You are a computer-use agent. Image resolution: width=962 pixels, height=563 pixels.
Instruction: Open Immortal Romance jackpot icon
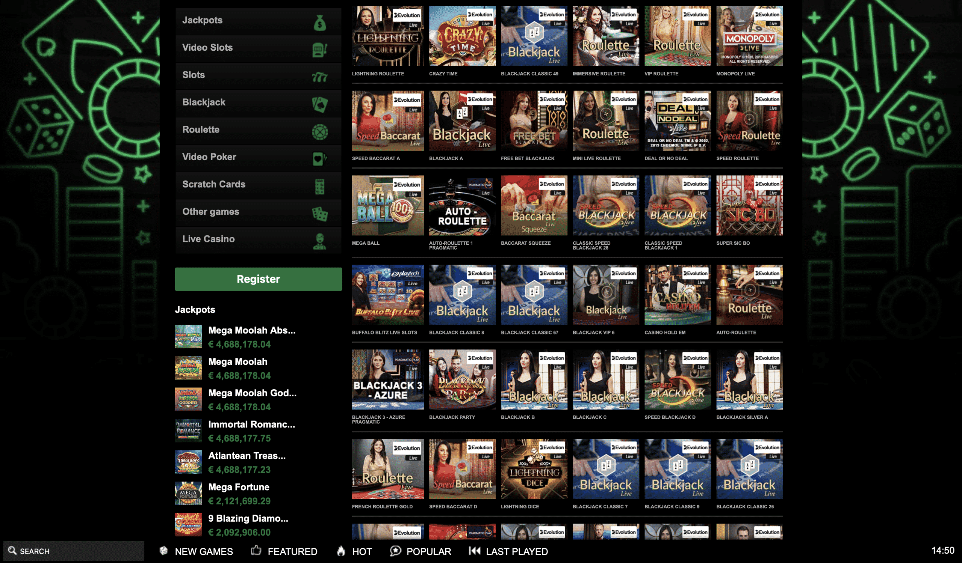[188, 431]
